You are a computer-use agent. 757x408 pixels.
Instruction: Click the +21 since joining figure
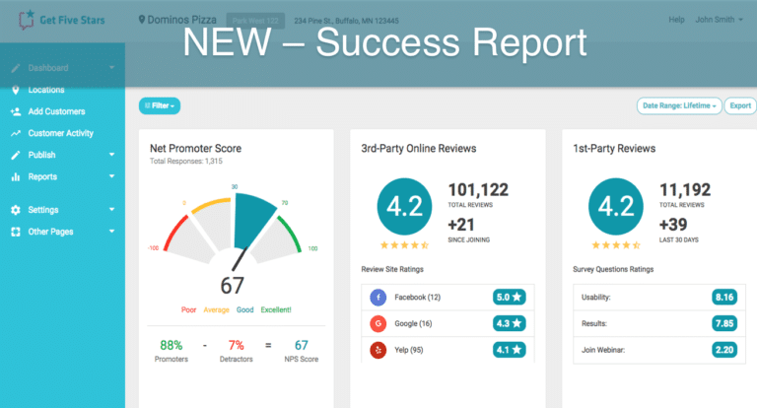pyautogui.click(x=461, y=225)
